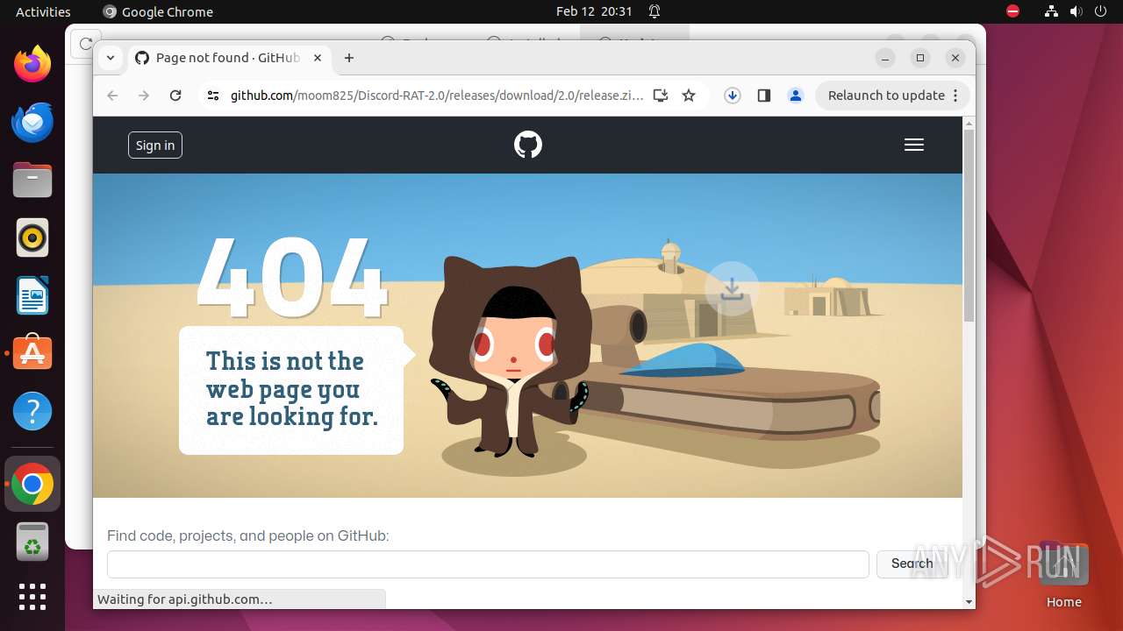This screenshot has width=1123, height=631.
Task: View site information icon in address bar
Action: click(x=213, y=96)
